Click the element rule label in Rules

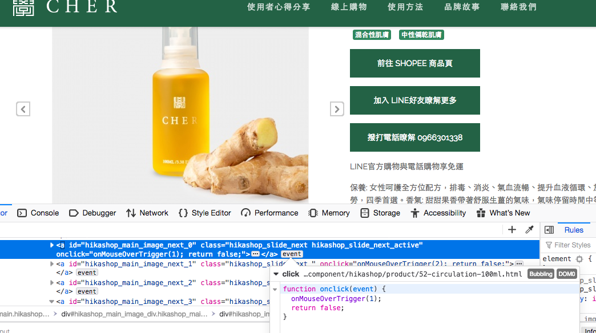click(557, 259)
